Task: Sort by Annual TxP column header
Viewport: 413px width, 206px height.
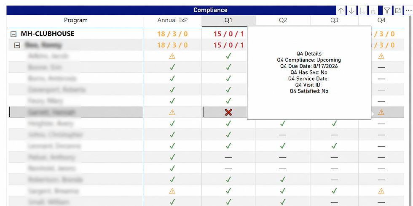Action: 172,20
